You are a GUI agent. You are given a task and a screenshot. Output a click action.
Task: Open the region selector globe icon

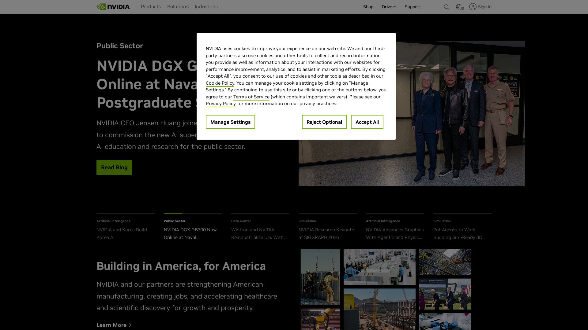tap(460, 7)
